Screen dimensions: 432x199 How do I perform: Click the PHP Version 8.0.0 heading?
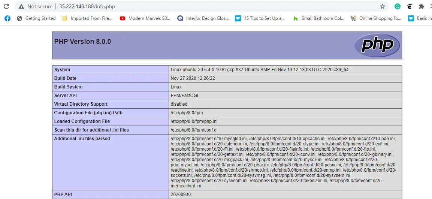[83, 42]
